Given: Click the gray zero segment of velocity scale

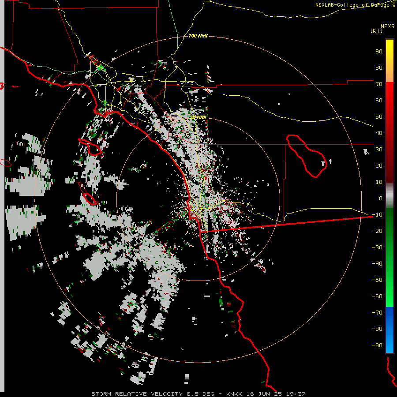Looking at the screenshot, I should [x=390, y=195].
